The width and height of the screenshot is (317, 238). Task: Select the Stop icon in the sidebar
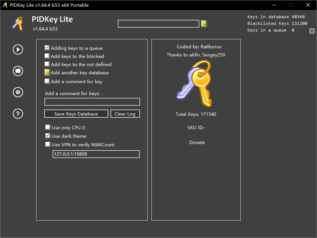point(17,71)
